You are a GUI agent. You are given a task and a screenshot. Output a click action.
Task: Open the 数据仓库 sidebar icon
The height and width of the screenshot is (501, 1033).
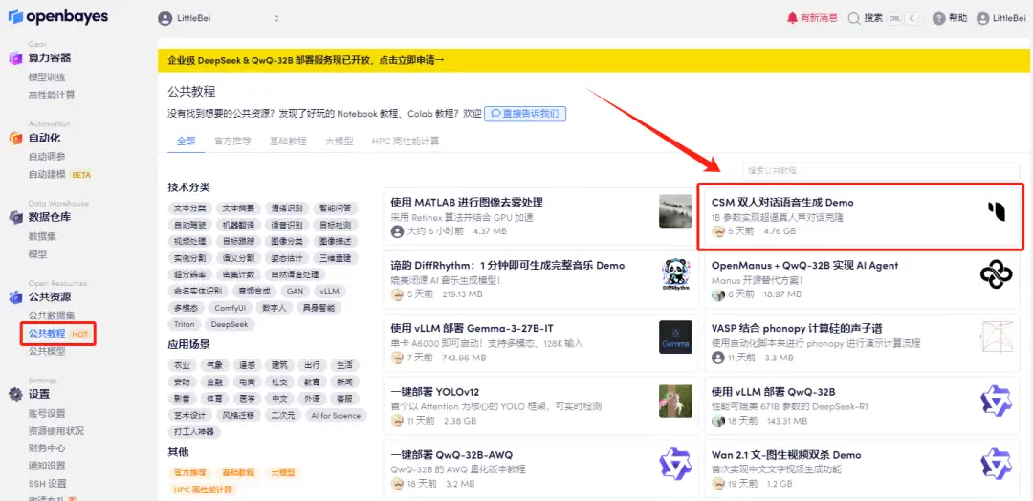15,217
